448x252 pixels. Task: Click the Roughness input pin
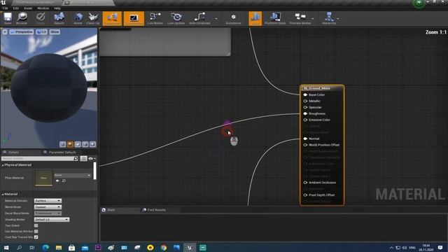305,113
